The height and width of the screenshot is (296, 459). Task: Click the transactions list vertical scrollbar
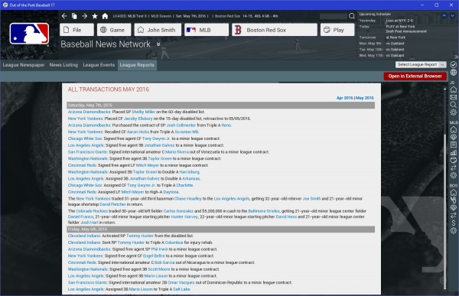[445, 187]
